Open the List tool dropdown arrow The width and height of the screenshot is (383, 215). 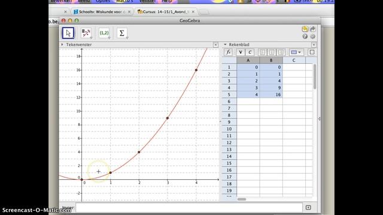click(x=109, y=38)
